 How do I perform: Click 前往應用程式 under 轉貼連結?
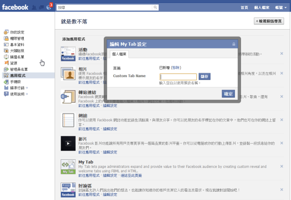click(x=89, y=106)
